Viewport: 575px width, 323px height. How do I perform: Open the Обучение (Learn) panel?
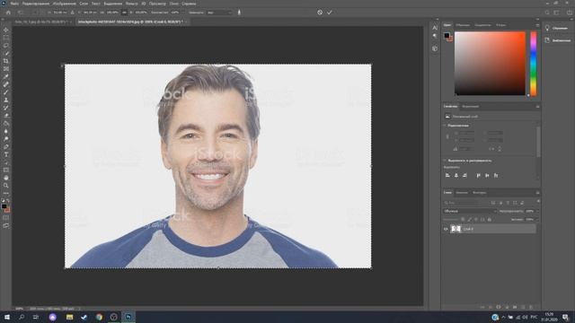pos(557,28)
